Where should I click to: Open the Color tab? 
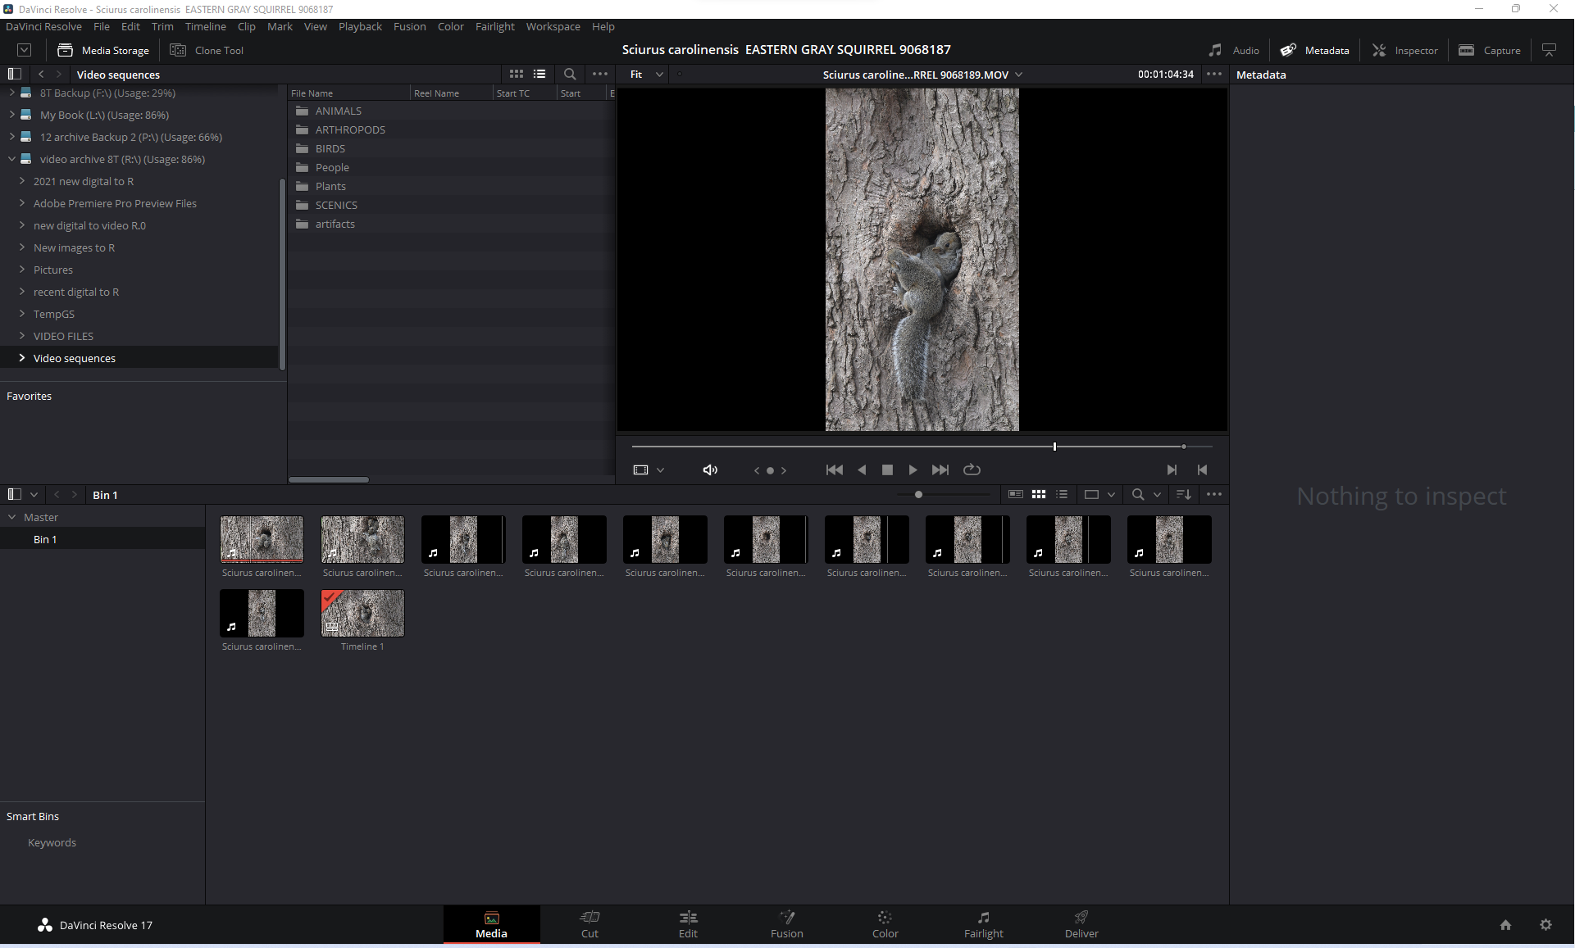[x=885, y=924]
